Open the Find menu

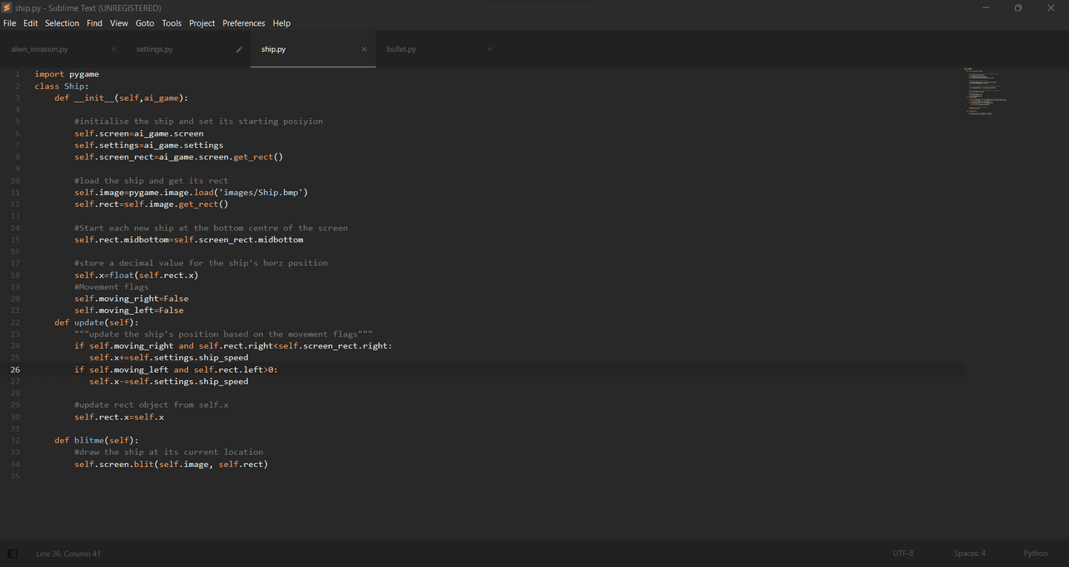point(94,23)
